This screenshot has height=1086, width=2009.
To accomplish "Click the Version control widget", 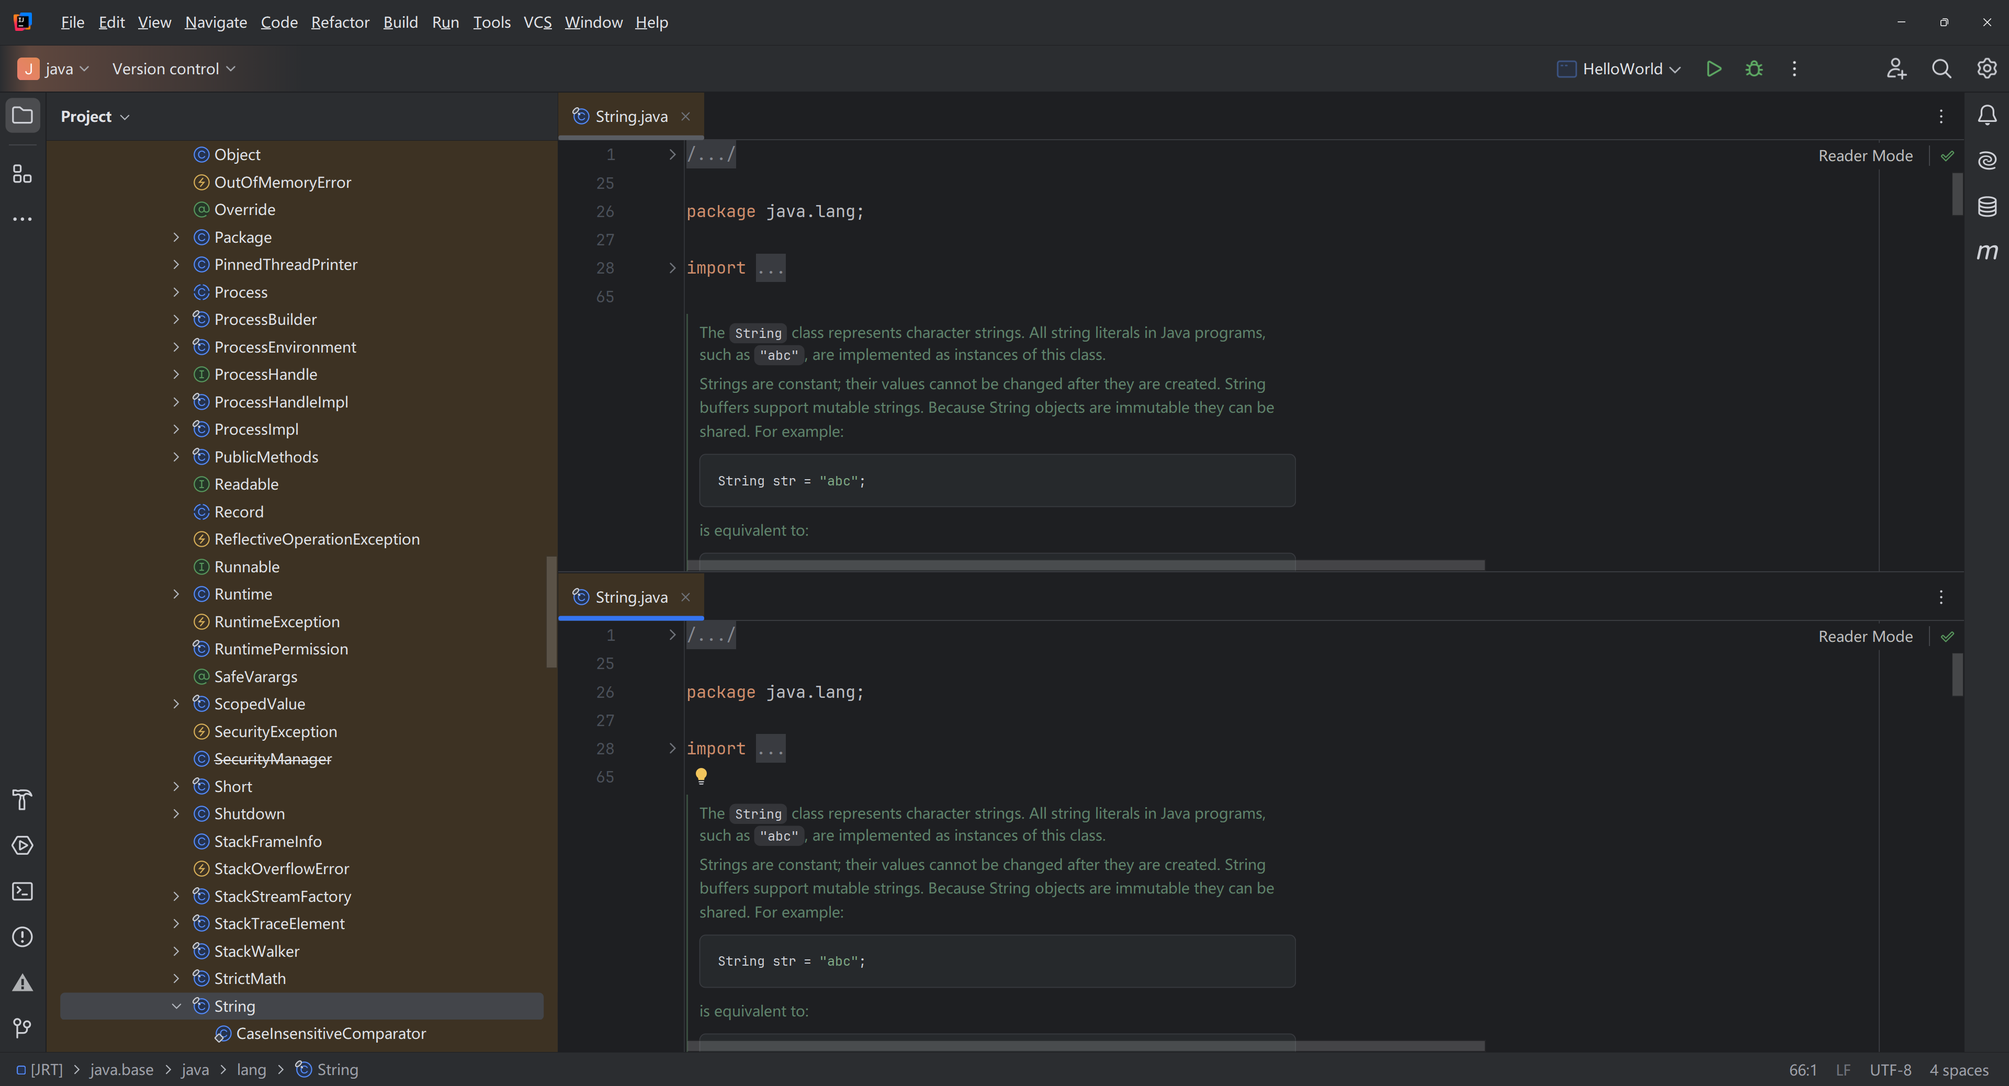I will coord(173,69).
